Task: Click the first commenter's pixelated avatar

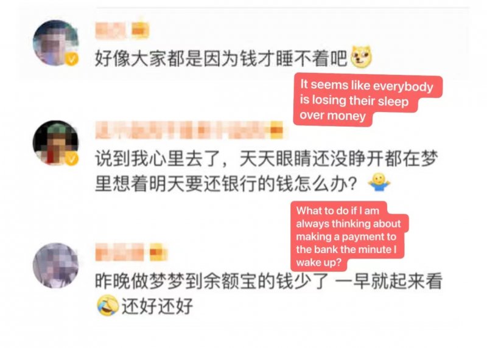Action: 55,43
